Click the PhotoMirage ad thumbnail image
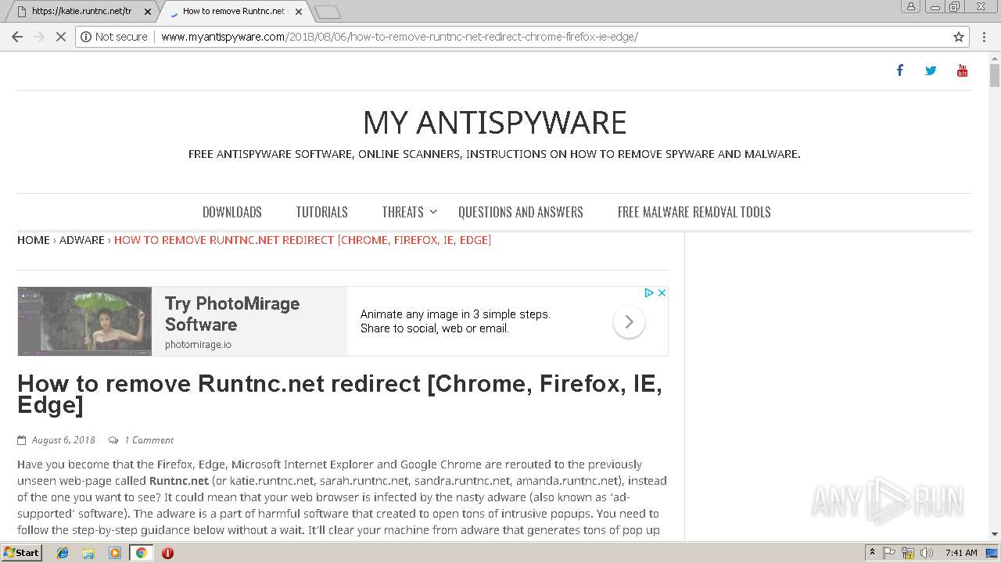 [84, 321]
